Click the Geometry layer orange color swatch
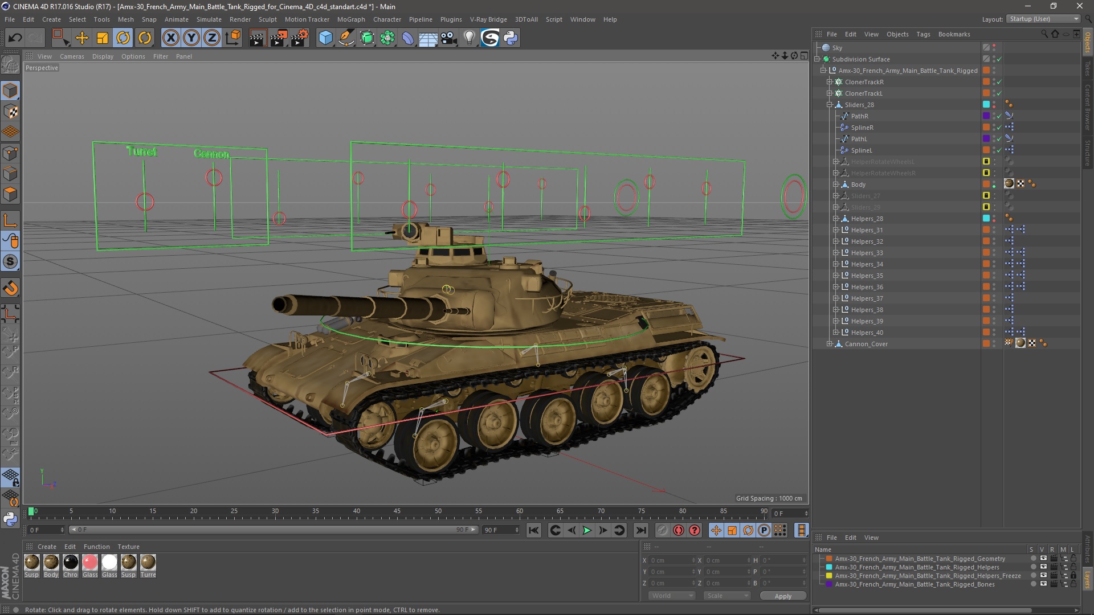The image size is (1094, 615). (x=830, y=559)
